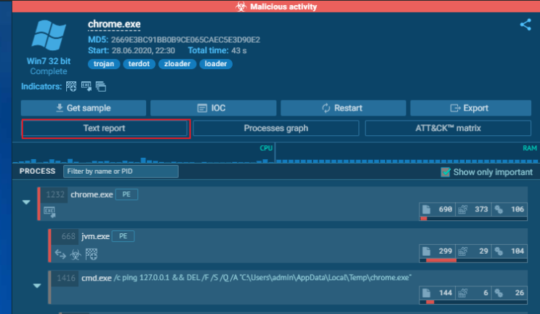Click the first indicator icon after Indicators label

(71, 86)
